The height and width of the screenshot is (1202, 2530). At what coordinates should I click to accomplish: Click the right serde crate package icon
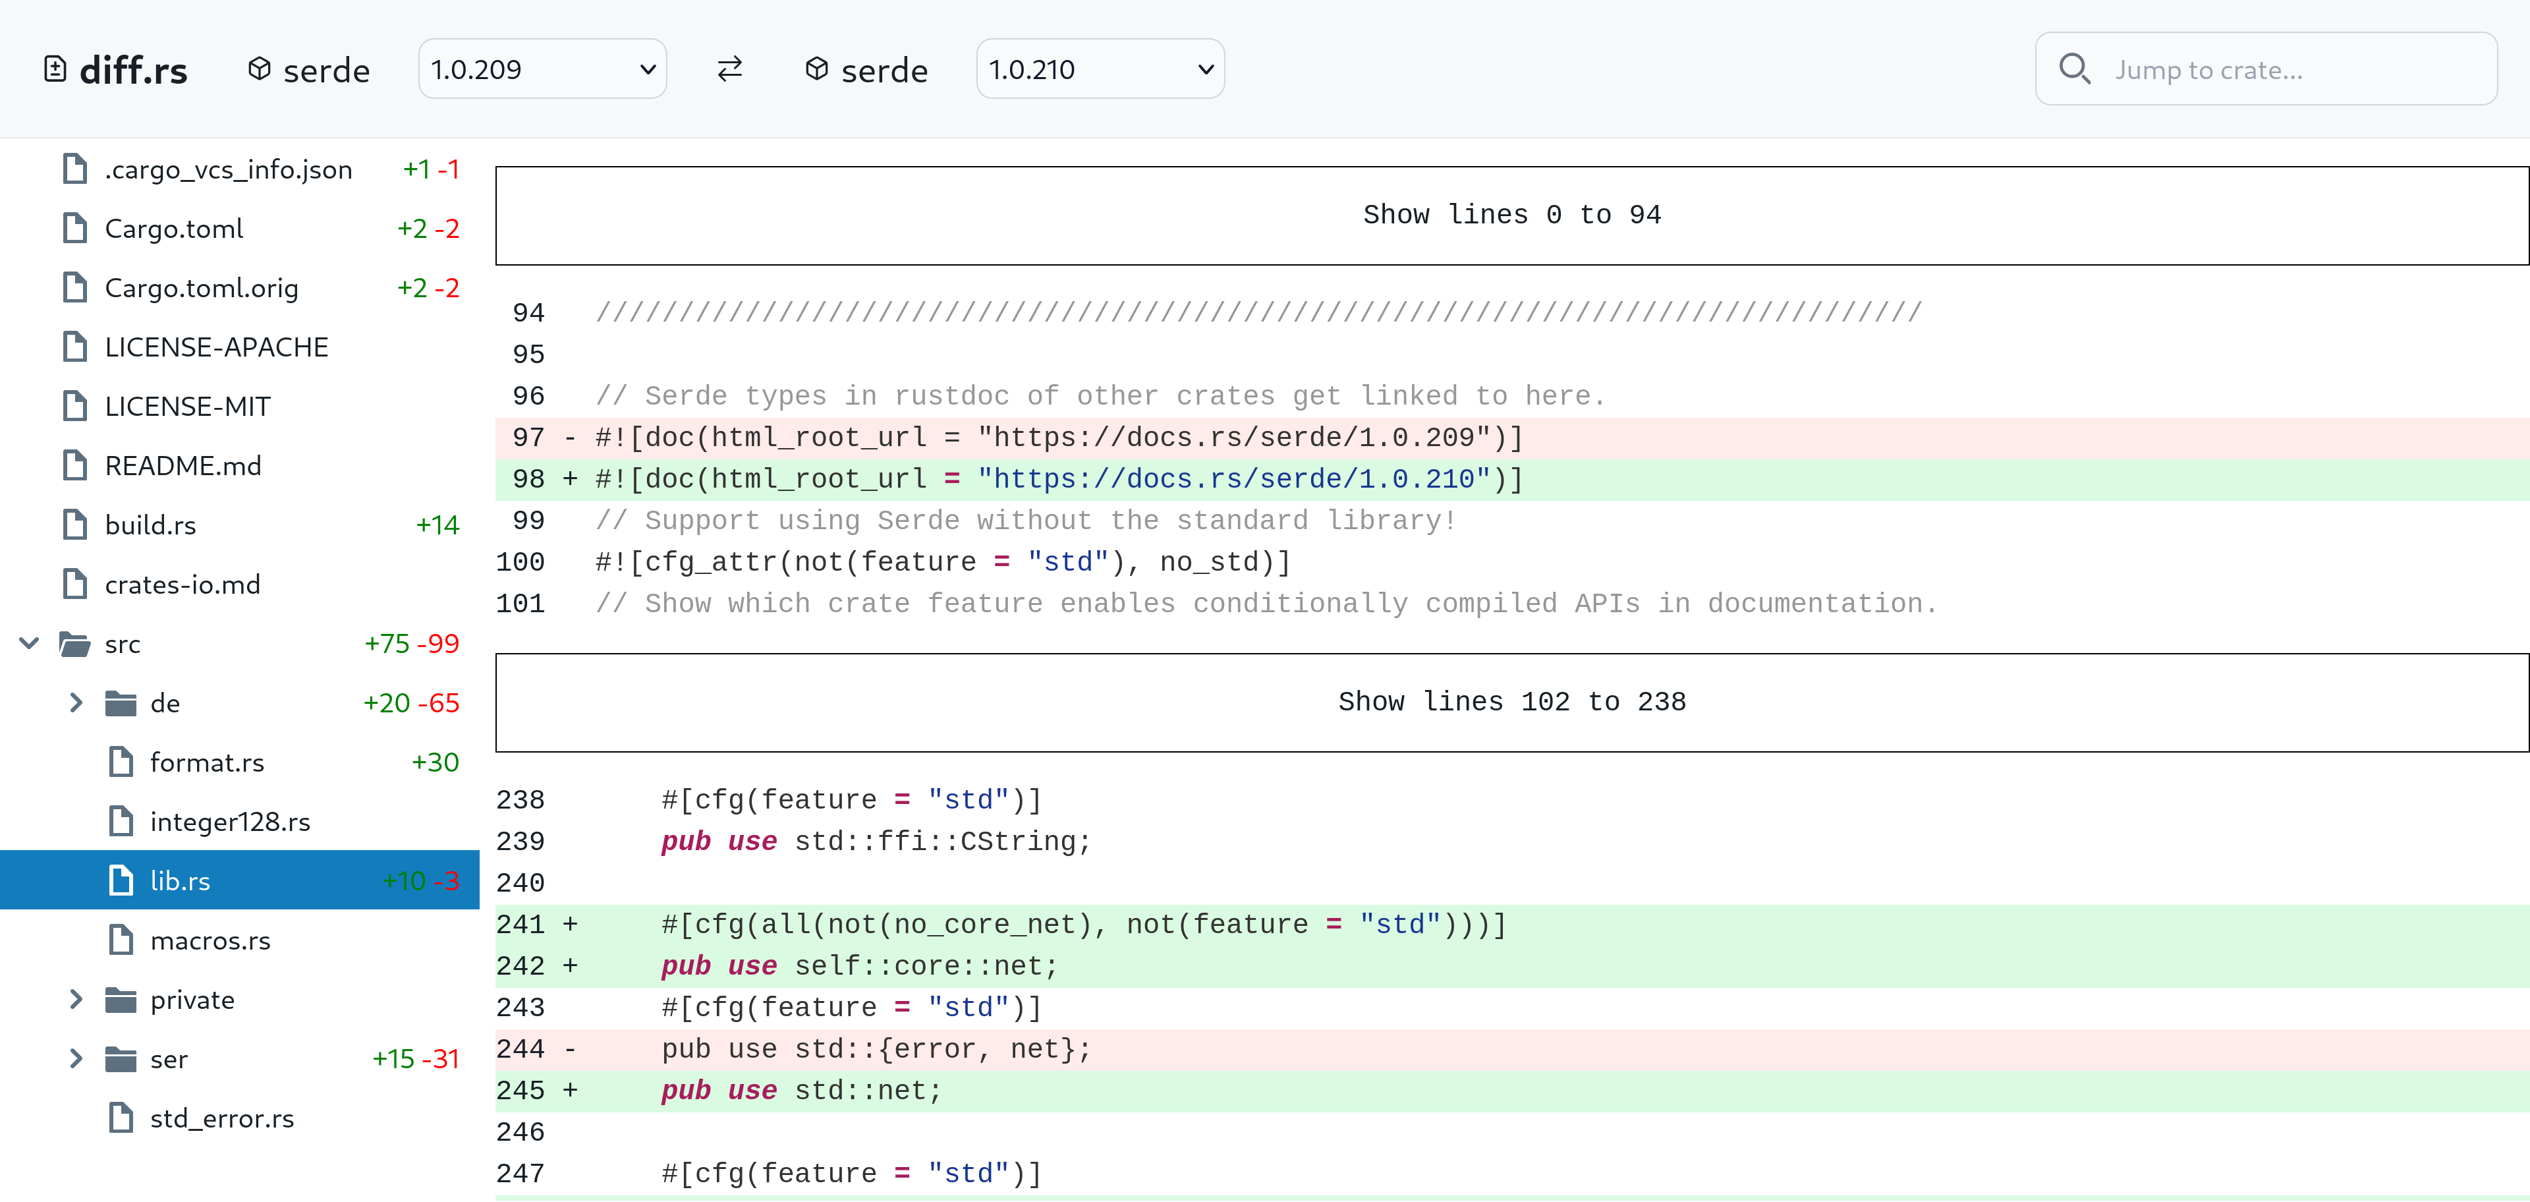click(x=816, y=69)
